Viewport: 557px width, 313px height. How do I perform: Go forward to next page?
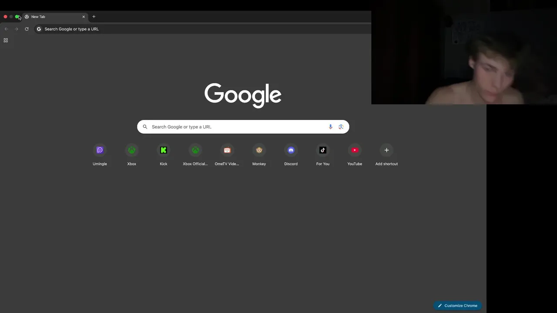pyautogui.click(x=17, y=29)
